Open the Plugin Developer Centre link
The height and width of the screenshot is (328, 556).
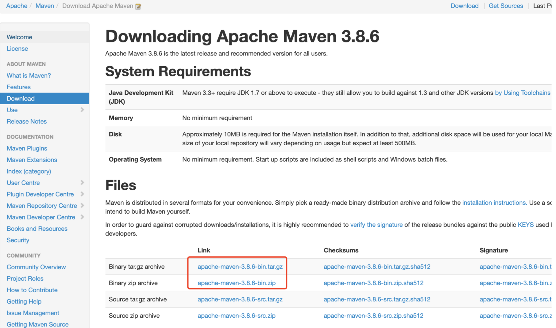[40, 194]
